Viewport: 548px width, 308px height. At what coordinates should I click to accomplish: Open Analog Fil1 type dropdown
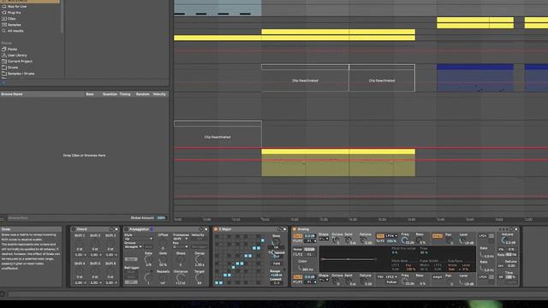pyautogui.click(x=391, y=236)
